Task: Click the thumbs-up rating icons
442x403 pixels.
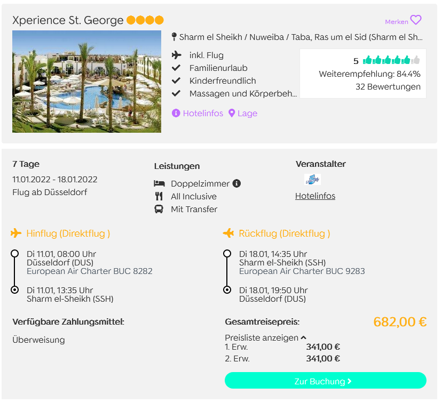Action: click(x=391, y=60)
